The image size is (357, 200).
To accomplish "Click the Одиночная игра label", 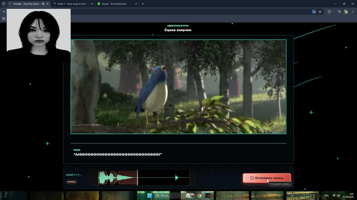I will coord(178,26).
